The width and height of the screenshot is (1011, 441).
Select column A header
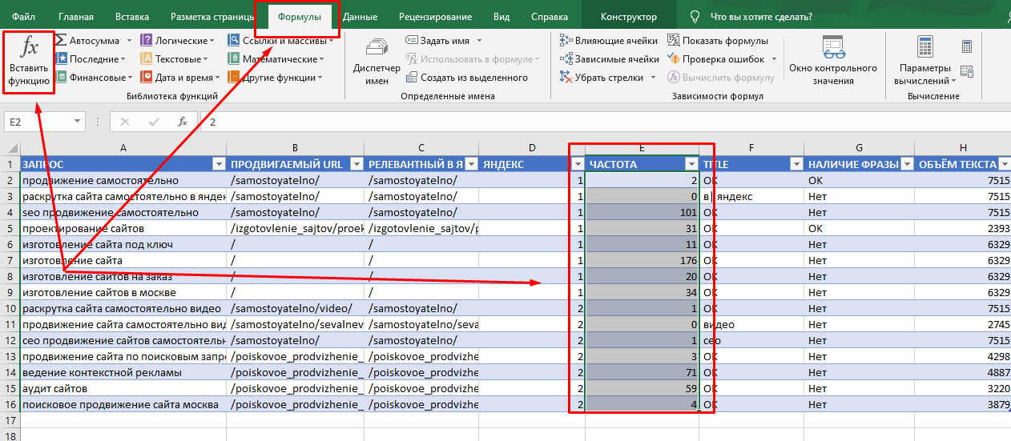coord(123,148)
